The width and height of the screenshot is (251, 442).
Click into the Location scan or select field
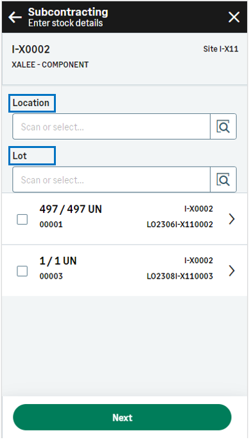(x=112, y=127)
